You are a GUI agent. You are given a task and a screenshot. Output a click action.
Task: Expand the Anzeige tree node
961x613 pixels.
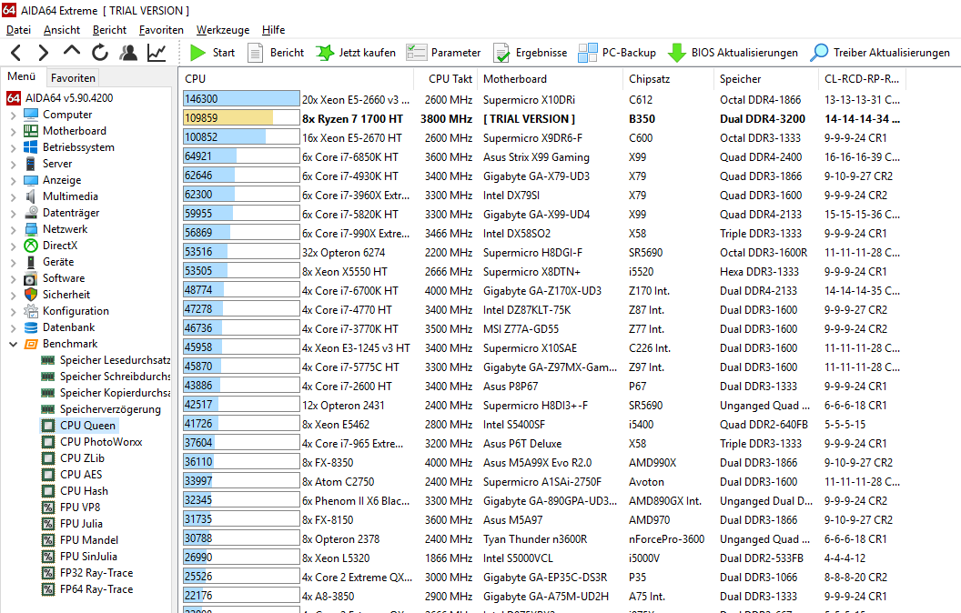coord(13,180)
